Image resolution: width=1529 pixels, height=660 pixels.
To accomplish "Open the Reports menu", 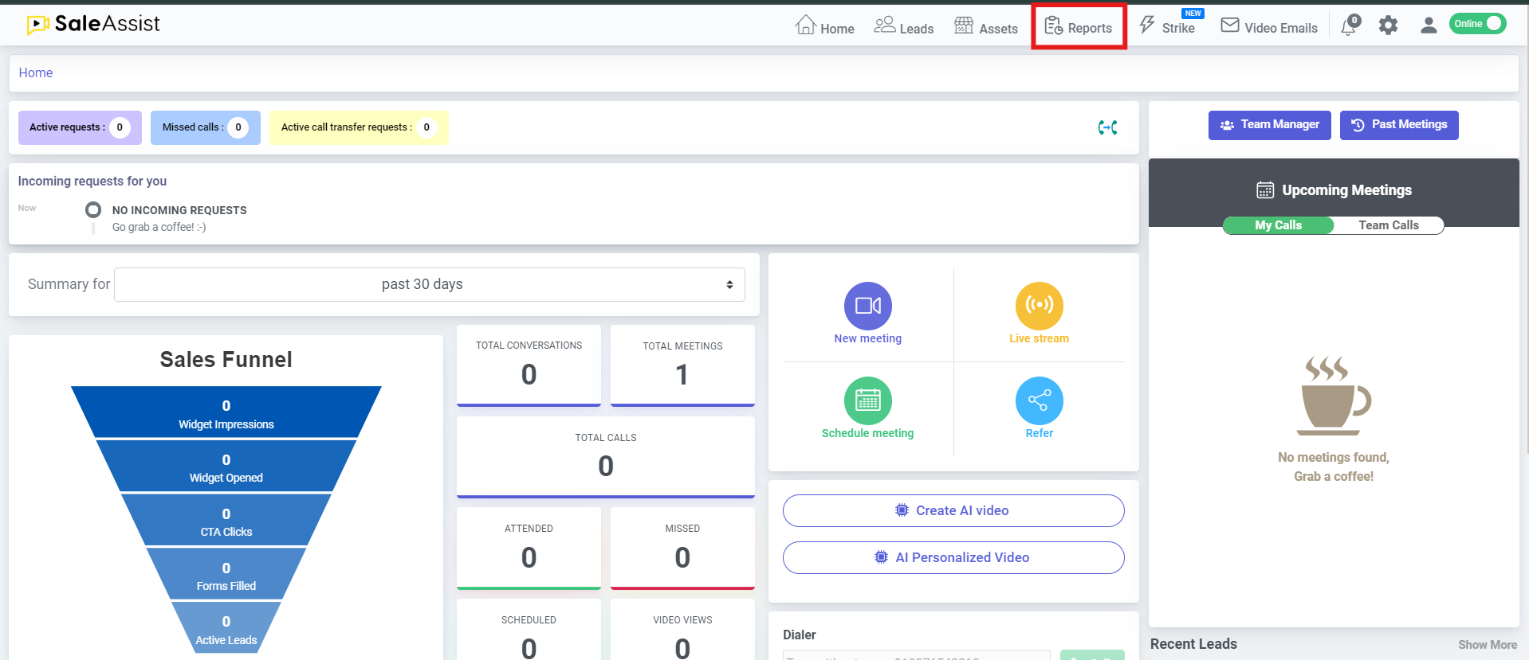I will 1079,28.
